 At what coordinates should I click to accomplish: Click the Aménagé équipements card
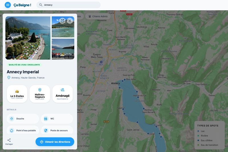(x=62, y=94)
